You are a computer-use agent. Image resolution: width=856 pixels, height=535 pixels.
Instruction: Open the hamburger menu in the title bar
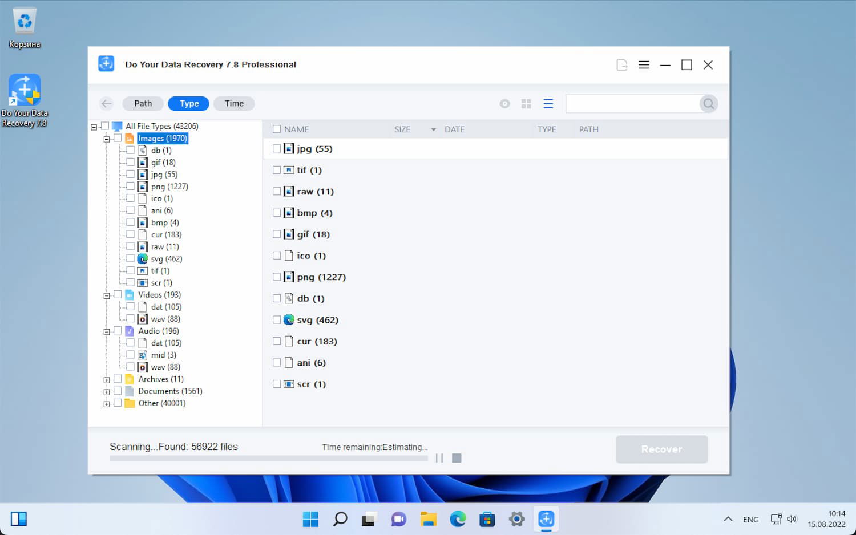point(644,64)
